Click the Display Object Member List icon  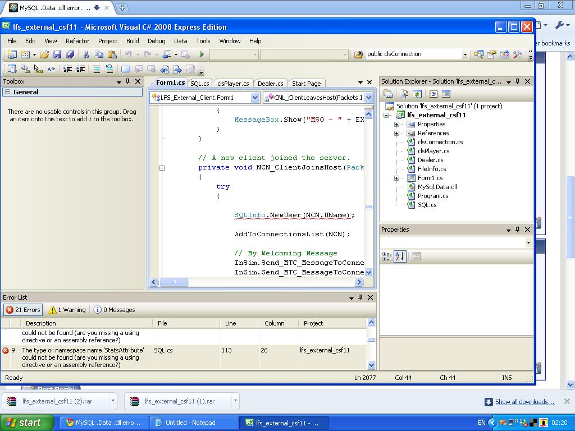pyautogui.click(x=12, y=68)
